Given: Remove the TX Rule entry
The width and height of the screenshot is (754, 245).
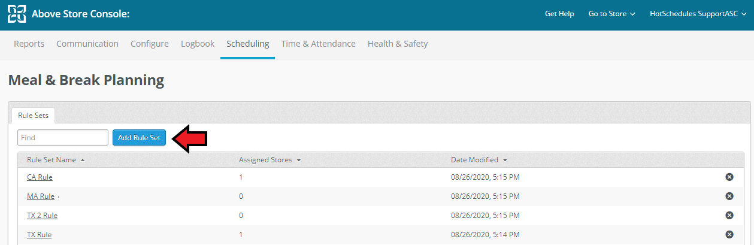Looking at the screenshot, I should point(729,234).
